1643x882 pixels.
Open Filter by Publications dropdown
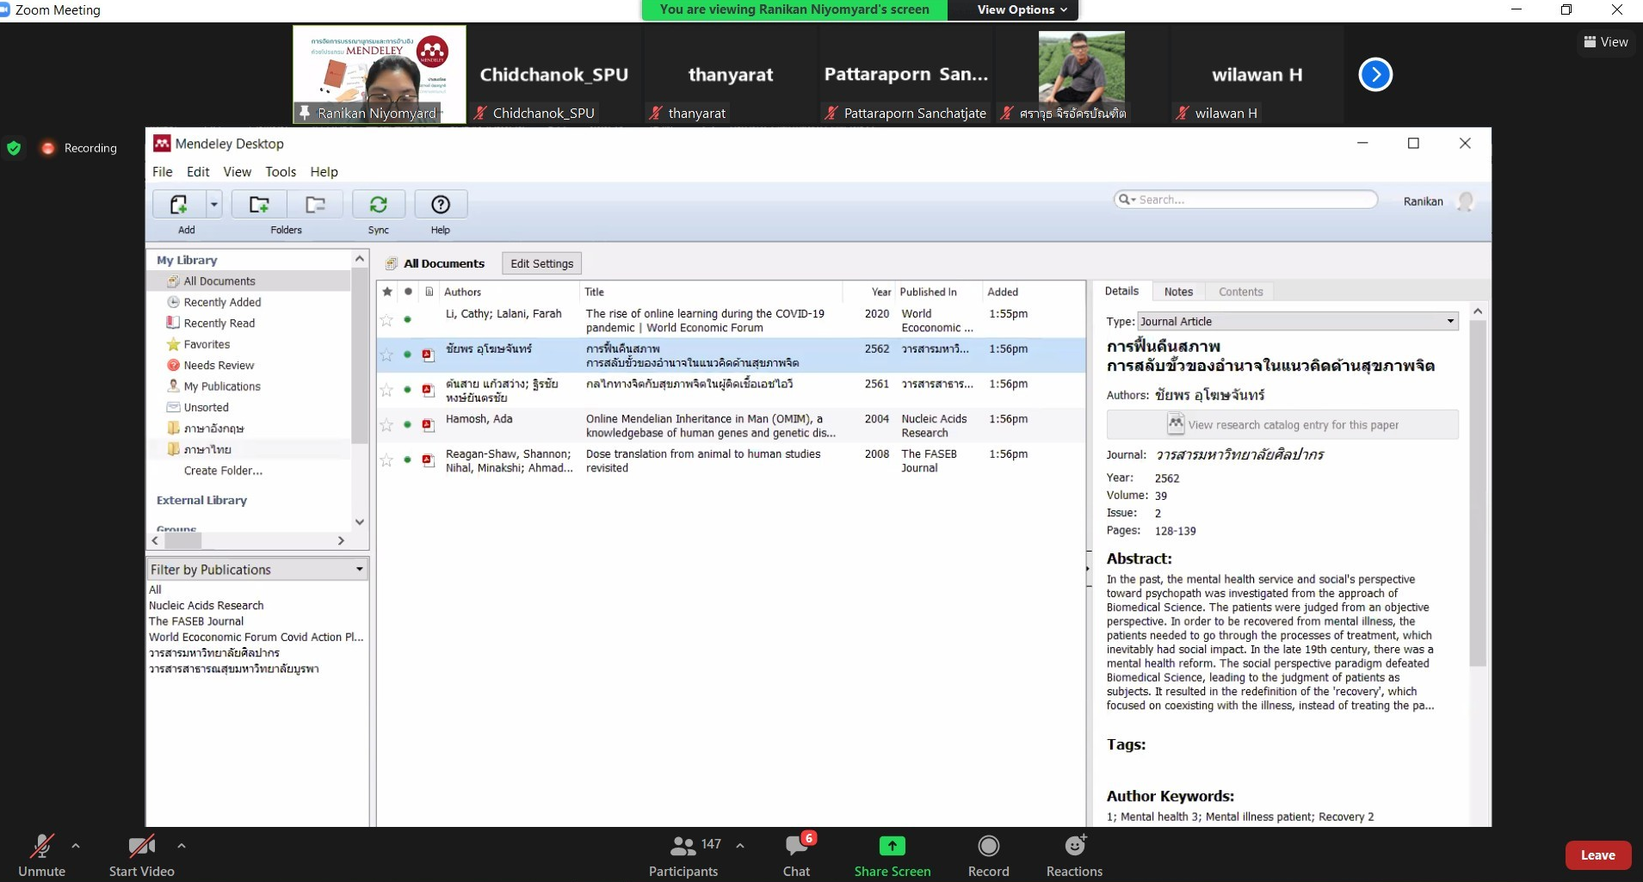(257, 570)
